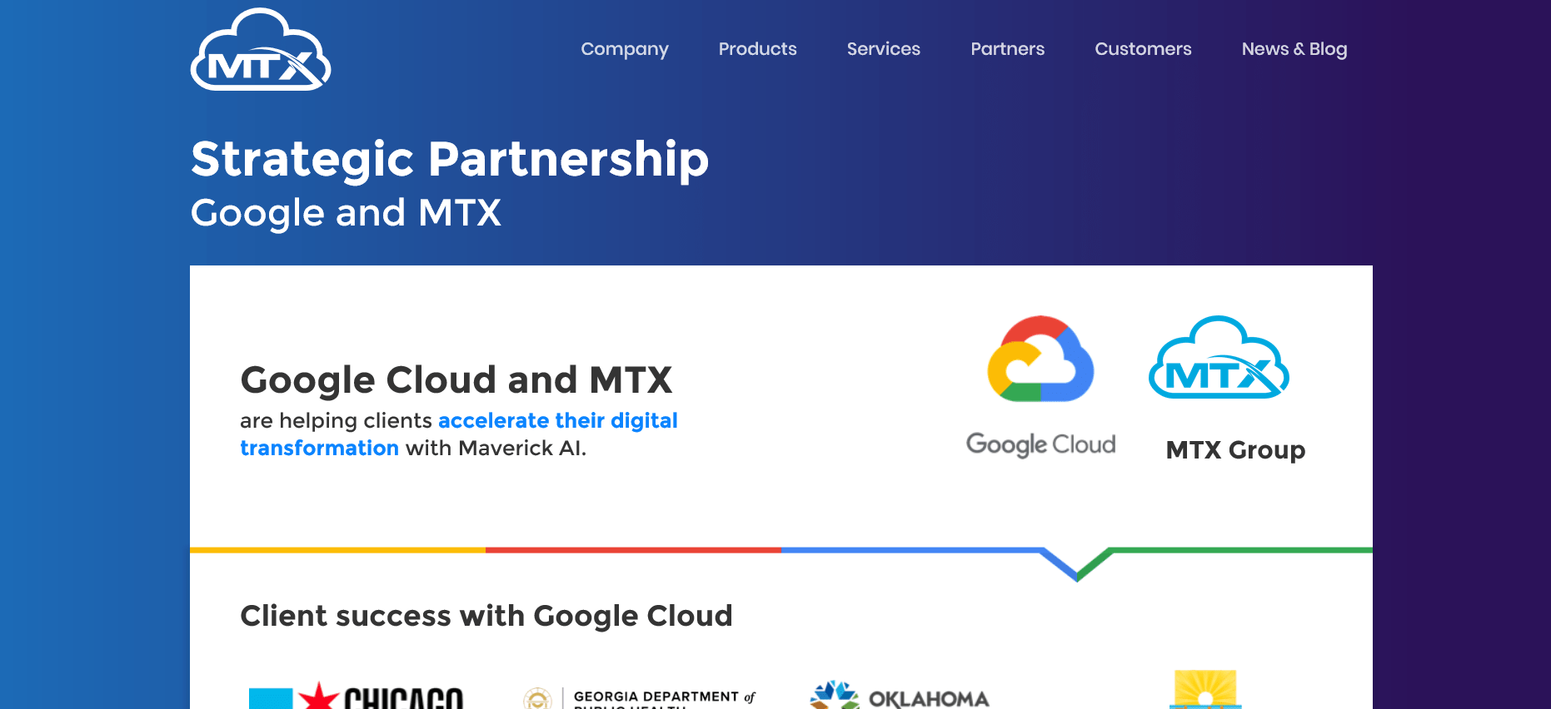Click the yellow sun client logo
Screen dimensions: 1551x709
tap(1205, 690)
